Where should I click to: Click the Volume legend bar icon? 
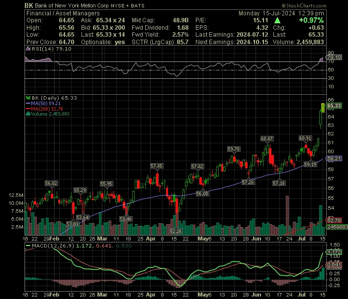tap(28, 114)
